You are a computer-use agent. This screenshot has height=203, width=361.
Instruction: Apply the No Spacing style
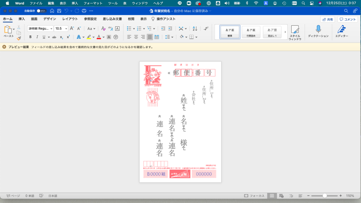(x=251, y=32)
